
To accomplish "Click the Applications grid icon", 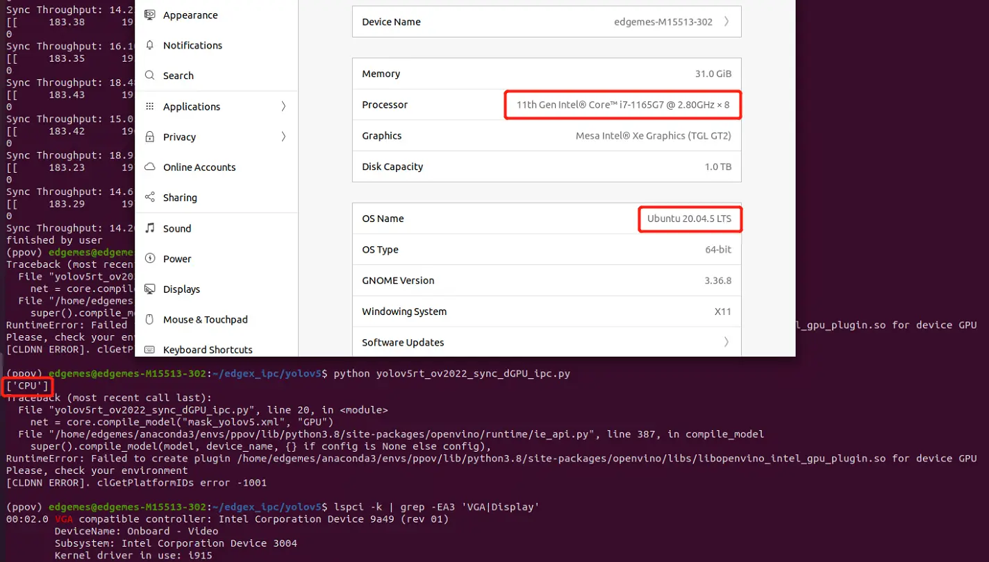I will tap(149, 106).
